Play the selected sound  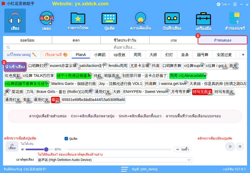pyautogui.click(x=230, y=146)
